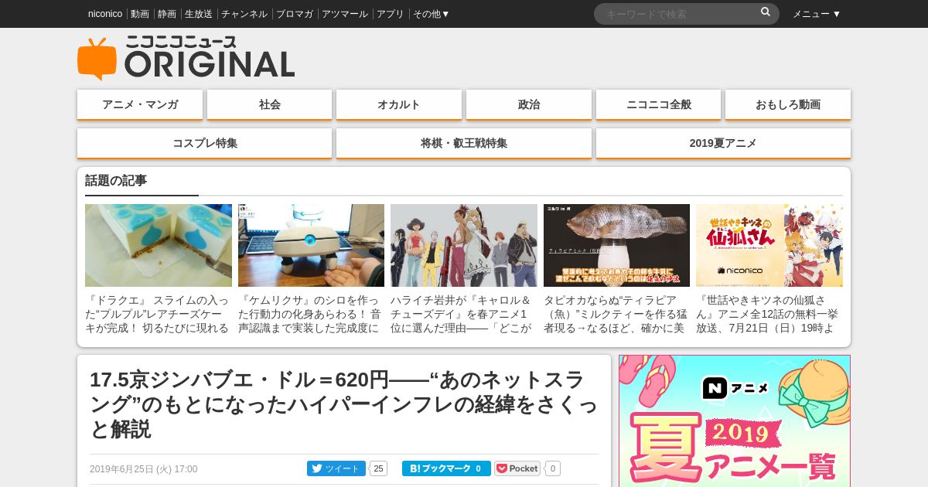Click the search magnifier icon

[x=766, y=12]
